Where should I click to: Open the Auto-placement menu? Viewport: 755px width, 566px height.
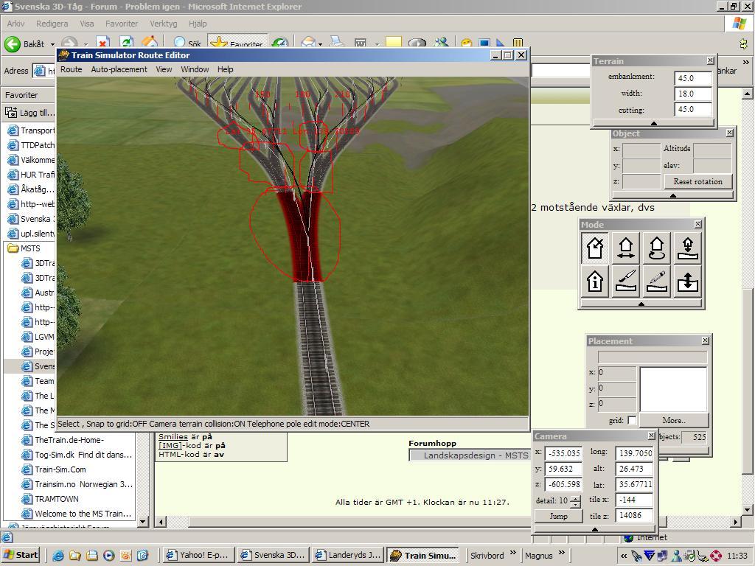click(x=119, y=69)
